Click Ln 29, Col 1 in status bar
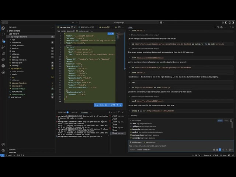Screen dimensions: 236x177 coord(197,155)
